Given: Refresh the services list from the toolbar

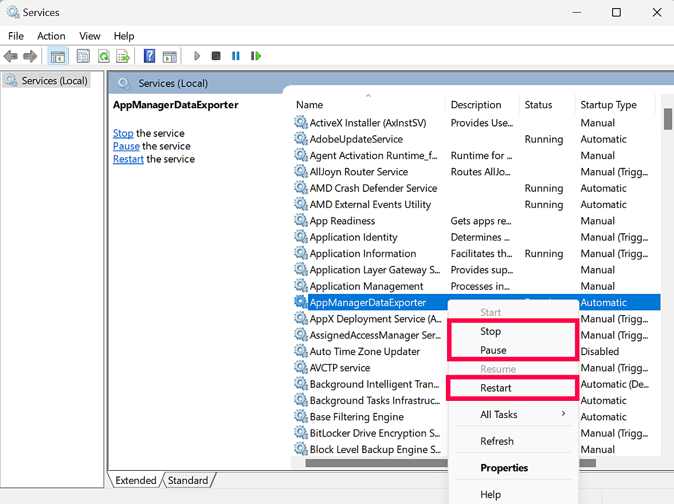Looking at the screenshot, I should click(104, 56).
